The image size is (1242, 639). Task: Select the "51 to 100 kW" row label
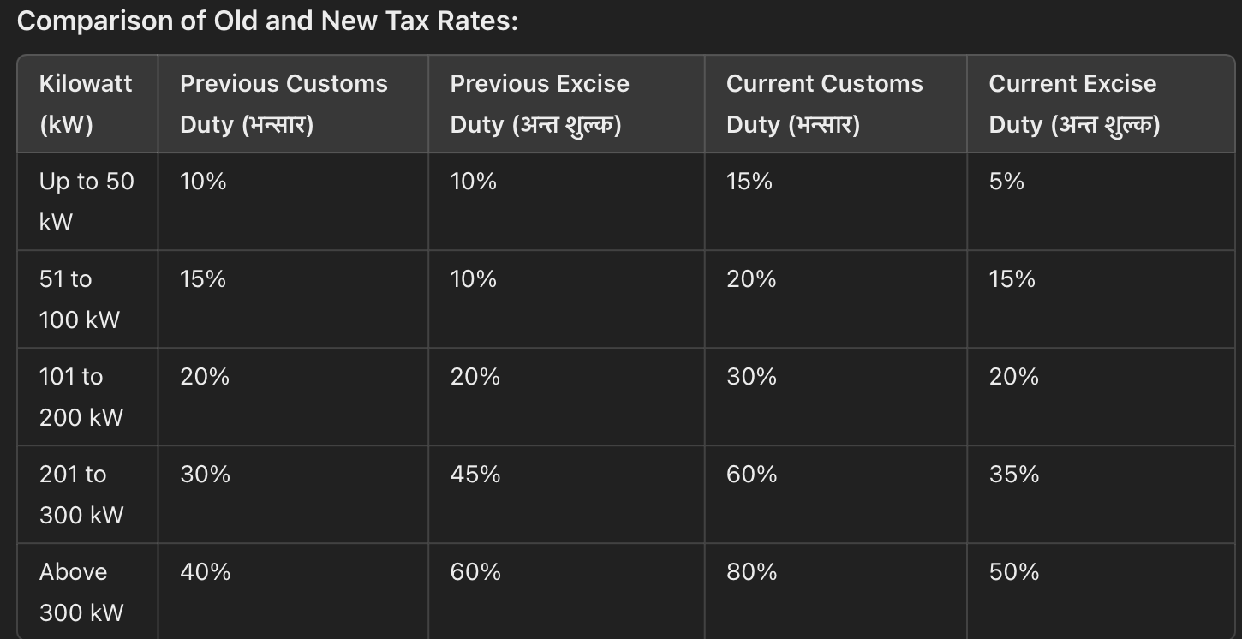coord(79,299)
